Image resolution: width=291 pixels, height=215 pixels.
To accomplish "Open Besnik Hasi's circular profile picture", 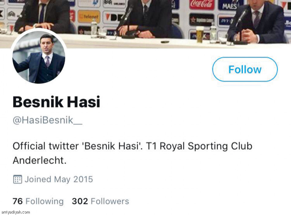I will [39, 57].
